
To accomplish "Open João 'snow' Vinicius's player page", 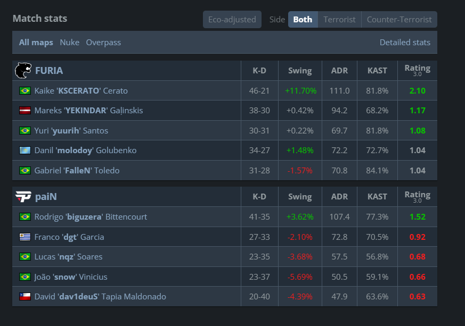I will tap(71, 277).
